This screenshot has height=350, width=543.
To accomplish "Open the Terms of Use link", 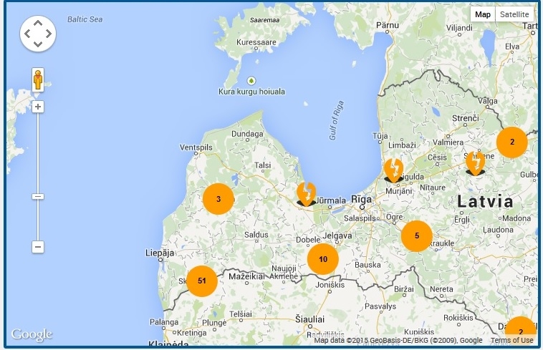I will (511, 341).
